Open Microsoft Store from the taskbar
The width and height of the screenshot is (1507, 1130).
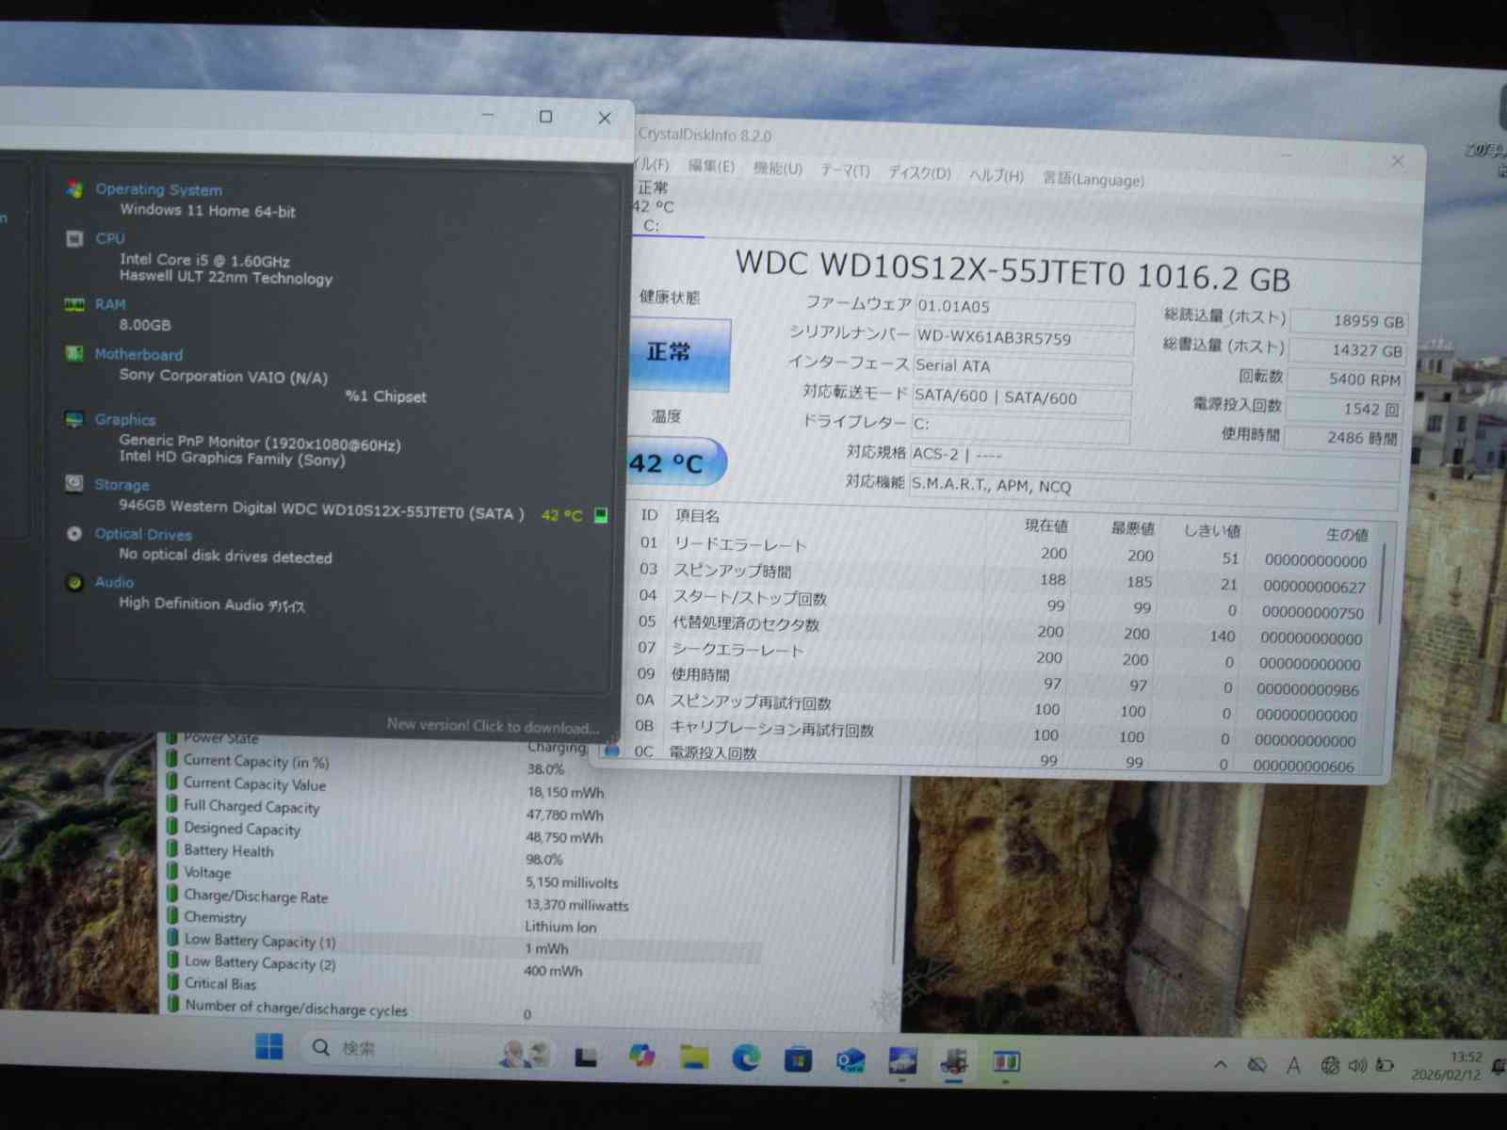point(798,1059)
